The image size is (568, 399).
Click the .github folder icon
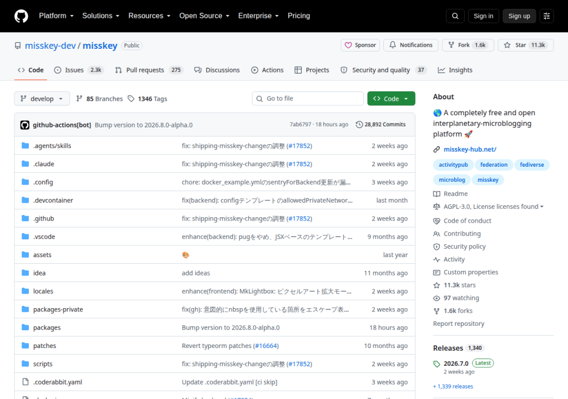[x=25, y=218]
